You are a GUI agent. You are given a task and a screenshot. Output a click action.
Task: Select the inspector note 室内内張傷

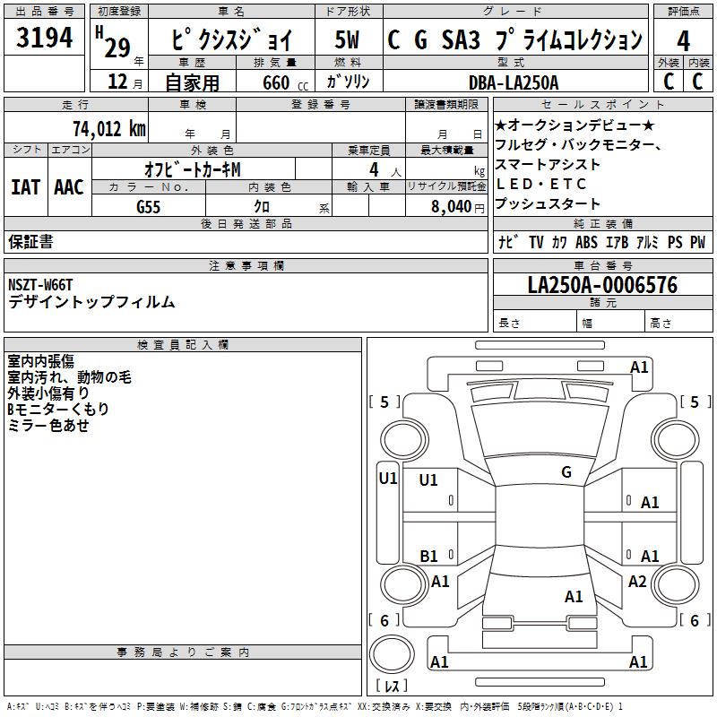40,361
